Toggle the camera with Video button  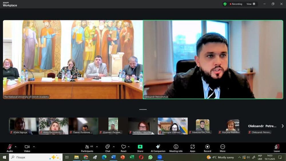(27, 148)
